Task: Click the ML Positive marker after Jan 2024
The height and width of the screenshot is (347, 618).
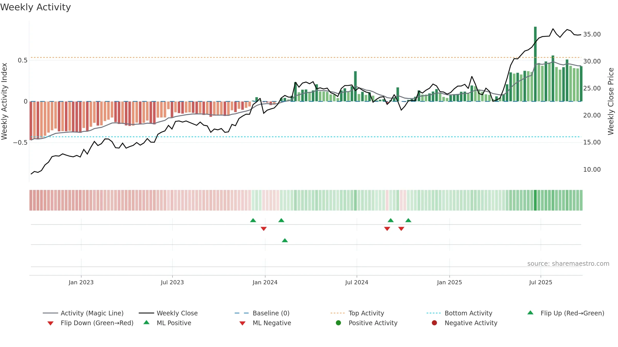Action: pos(285,240)
